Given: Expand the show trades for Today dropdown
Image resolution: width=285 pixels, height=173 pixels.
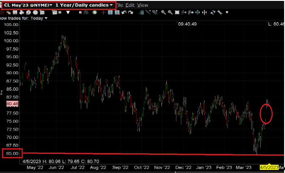Looking at the screenshot, I should 39,18.
